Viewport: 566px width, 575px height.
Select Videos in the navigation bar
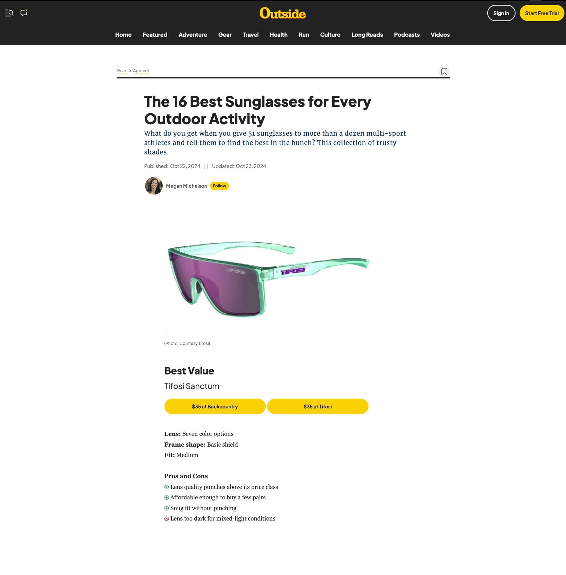click(440, 35)
